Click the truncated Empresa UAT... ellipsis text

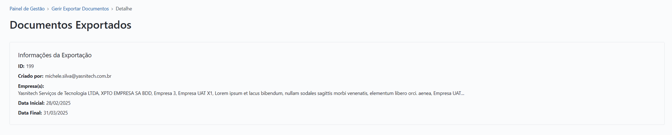point(449,93)
